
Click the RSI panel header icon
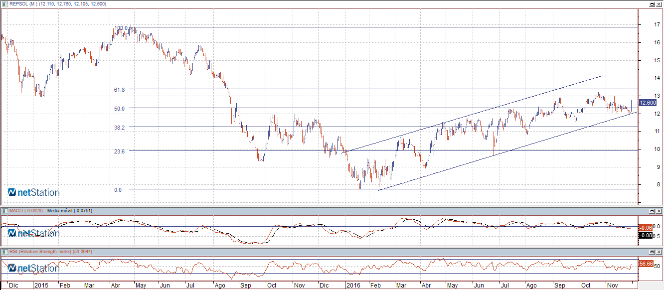(5, 252)
